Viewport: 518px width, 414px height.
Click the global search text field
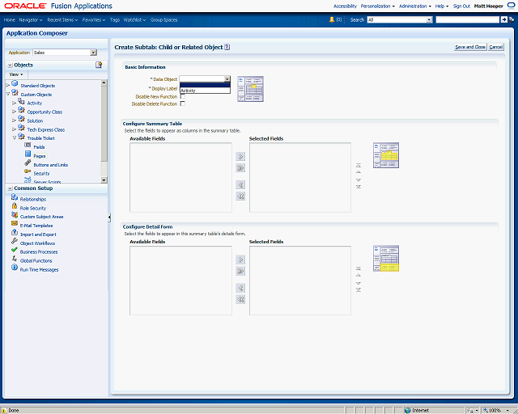468,19
